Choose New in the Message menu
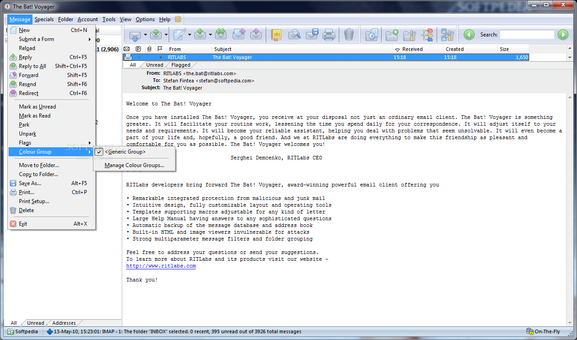 [x=51, y=30]
